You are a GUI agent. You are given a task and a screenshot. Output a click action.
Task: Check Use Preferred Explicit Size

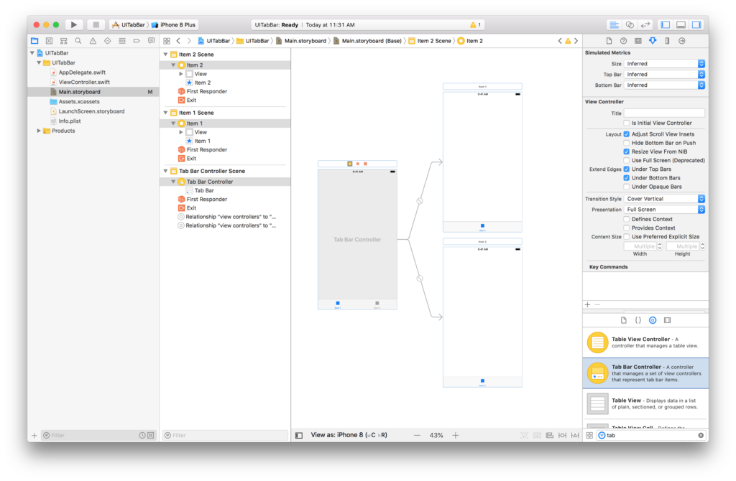(x=627, y=237)
